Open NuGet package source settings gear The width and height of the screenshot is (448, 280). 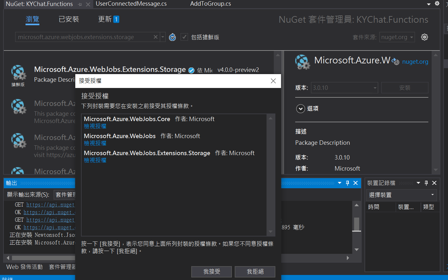click(x=425, y=37)
